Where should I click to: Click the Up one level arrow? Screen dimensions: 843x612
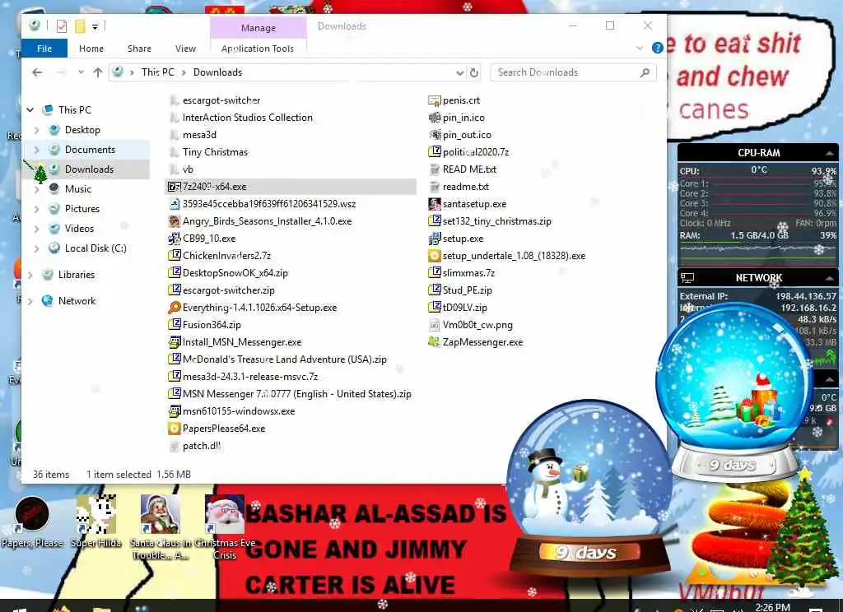[97, 72]
